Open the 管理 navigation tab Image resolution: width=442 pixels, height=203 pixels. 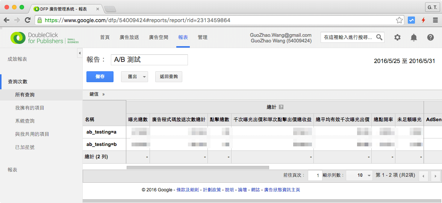pos(202,37)
